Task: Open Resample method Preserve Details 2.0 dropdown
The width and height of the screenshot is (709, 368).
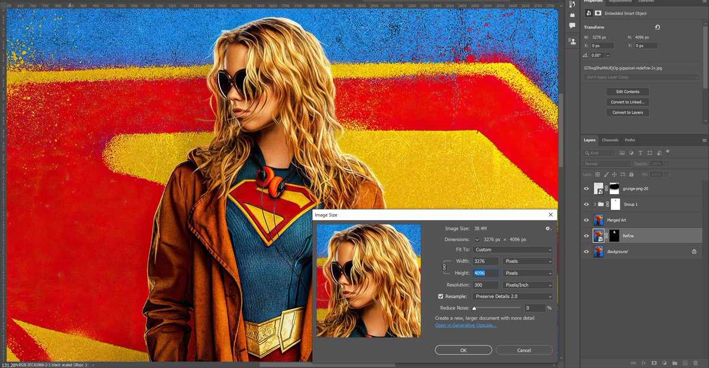Action: [513, 296]
